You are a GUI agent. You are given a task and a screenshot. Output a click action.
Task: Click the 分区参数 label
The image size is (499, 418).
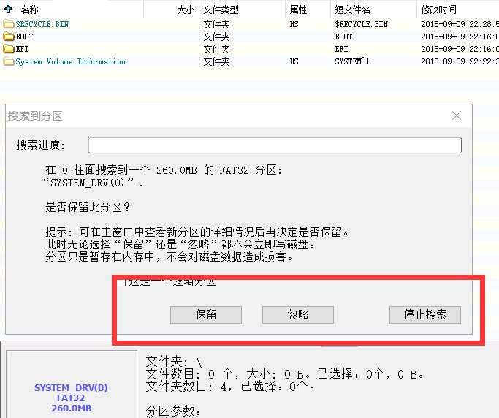point(173,411)
